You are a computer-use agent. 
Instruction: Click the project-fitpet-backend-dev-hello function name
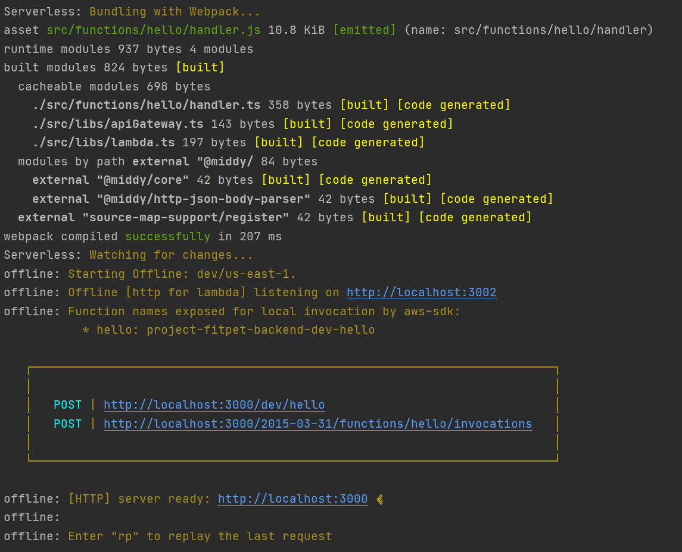point(260,330)
